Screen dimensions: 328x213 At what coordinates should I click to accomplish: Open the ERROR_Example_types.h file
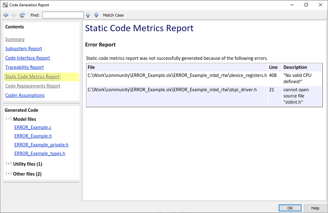tap(39, 153)
